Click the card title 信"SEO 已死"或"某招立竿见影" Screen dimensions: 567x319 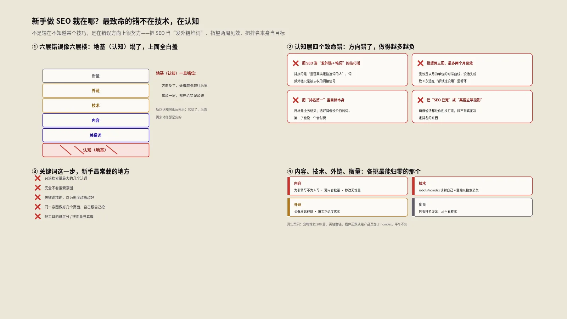click(x=454, y=100)
